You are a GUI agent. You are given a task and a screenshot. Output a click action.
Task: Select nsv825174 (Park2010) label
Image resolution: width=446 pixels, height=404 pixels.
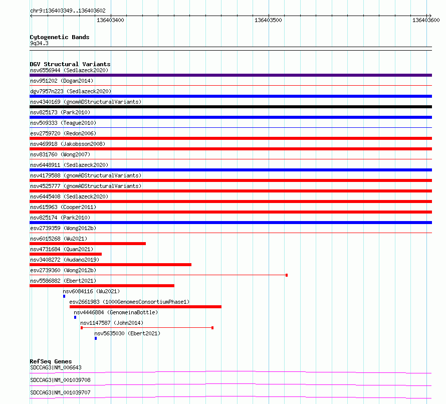tap(60, 218)
